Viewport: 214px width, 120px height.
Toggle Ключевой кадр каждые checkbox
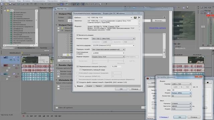coord(78,73)
